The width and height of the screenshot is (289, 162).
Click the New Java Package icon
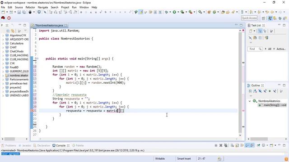click(x=209, y=12)
